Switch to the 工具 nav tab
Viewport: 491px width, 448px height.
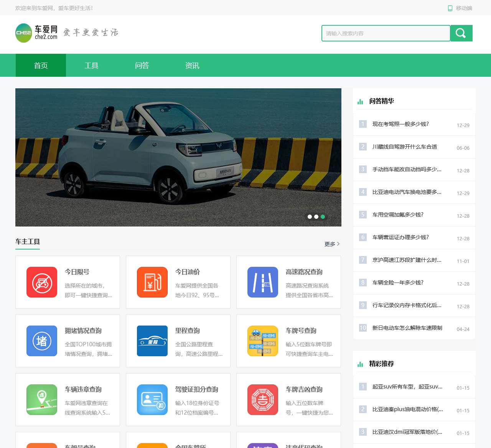pyautogui.click(x=91, y=65)
